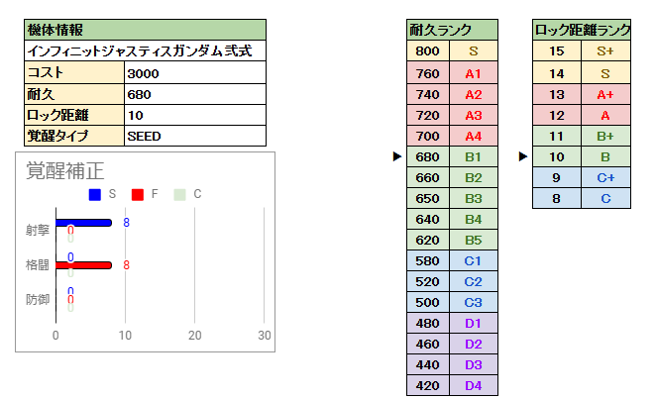Select the S+ lock rank cell
656x399 pixels.
coord(605,50)
